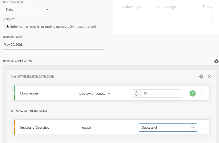219x143 pixels.
Task: Grab the orange Successful Searches drag handle
Action: (15, 127)
